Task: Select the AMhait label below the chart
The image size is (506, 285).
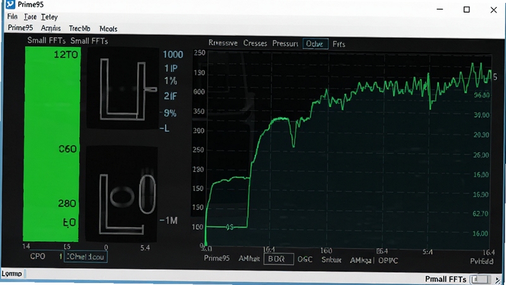Action: coord(249,258)
